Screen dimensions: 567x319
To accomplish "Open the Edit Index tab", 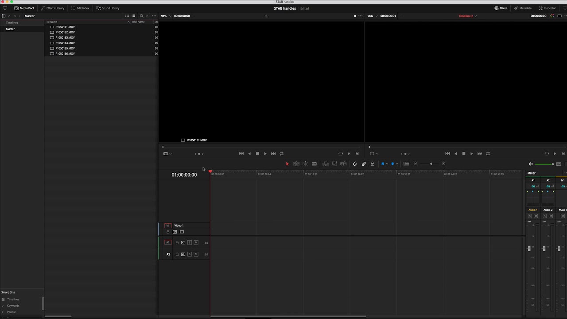I will point(80,8).
